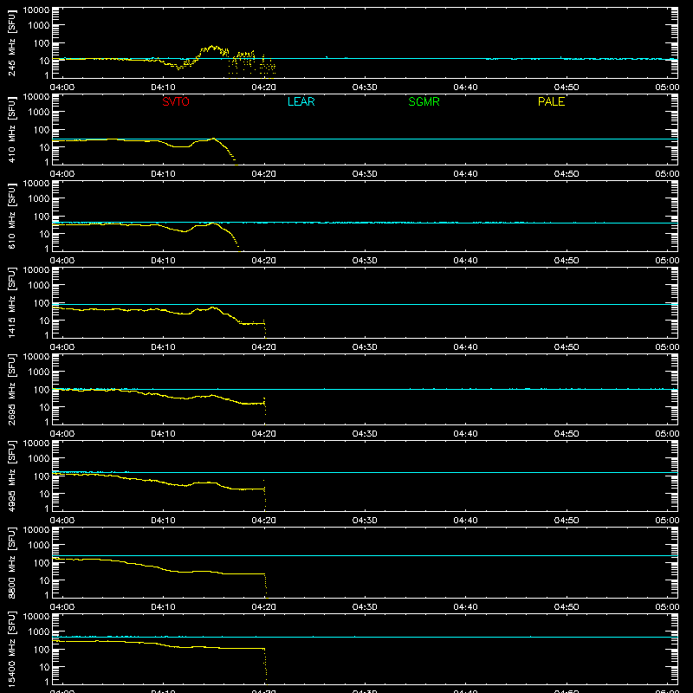The width and height of the screenshot is (693, 693).
Task: Click the 1000 y-tick on 4995 MHz plot
Action: point(38,459)
